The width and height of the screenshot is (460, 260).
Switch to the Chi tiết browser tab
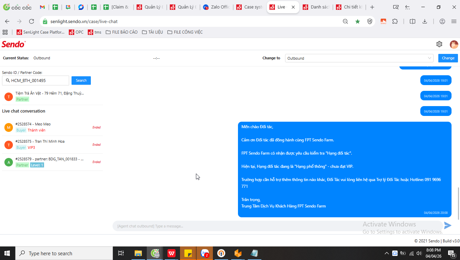(x=349, y=7)
